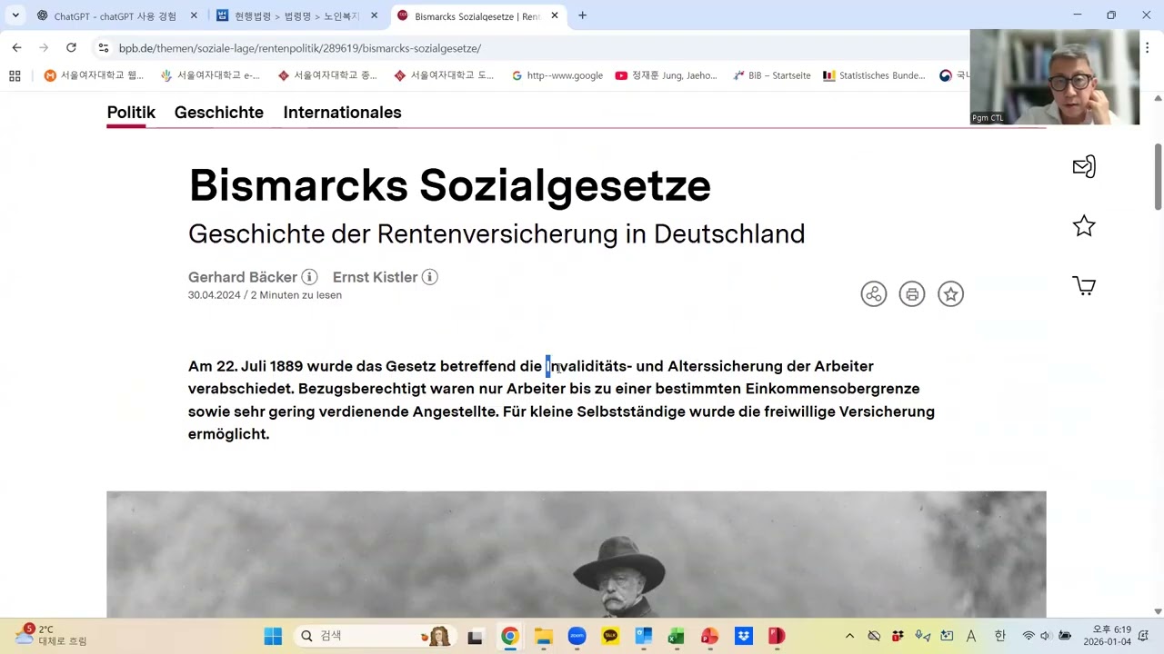The width and height of the screenshot is (1164, 654).
Task: Close the ChatGPT tab
Action: point(193,16)
